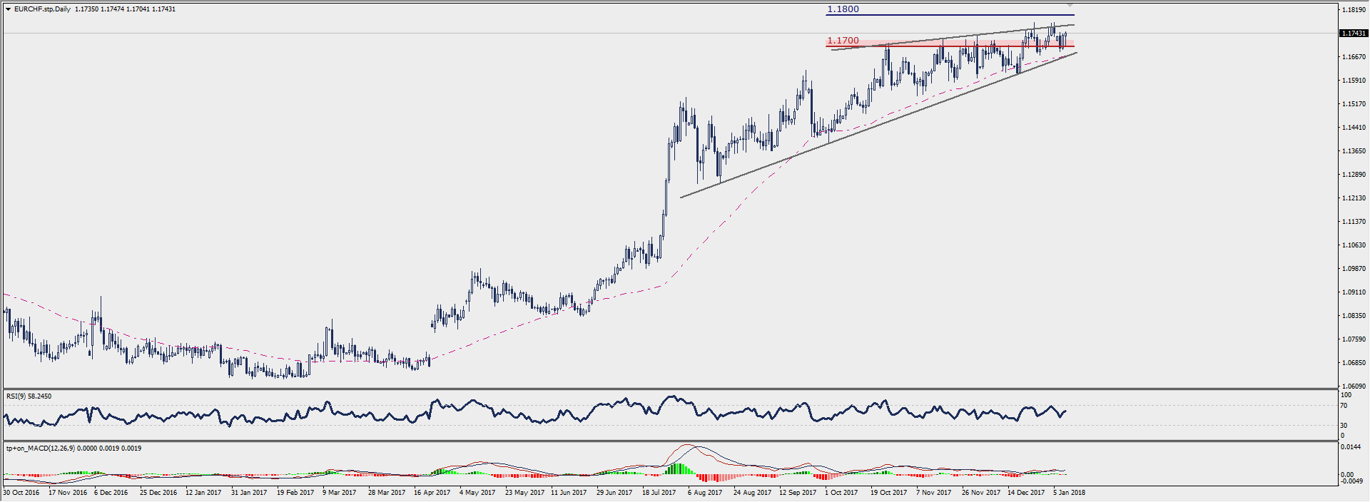The width and height of the screenshot is (1370, 502).
Task: Click the 6 Aug 2017 date label
Action: click(705, 493)
